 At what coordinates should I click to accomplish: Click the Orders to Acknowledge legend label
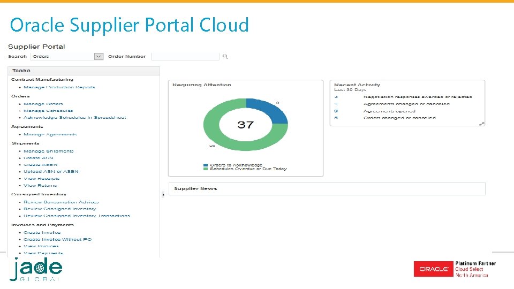tap(236, 165)
